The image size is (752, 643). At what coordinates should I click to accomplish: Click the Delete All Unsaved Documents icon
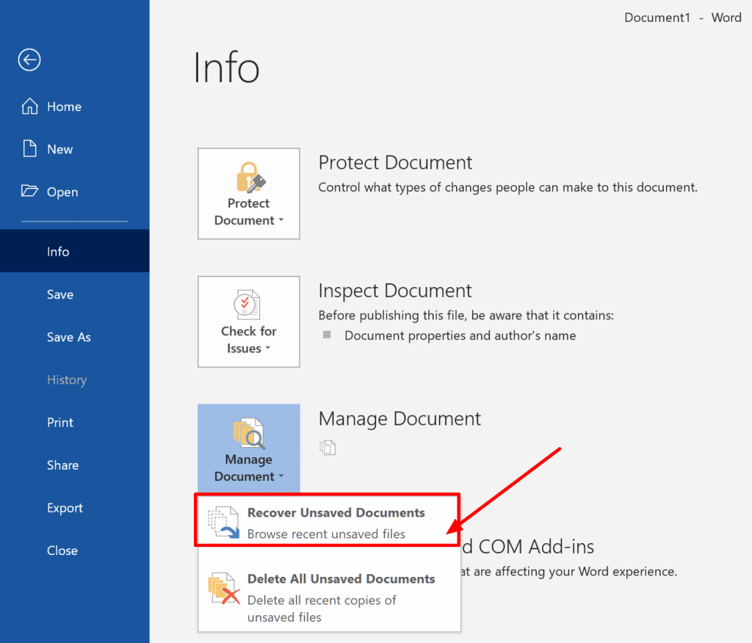(224, 589)
